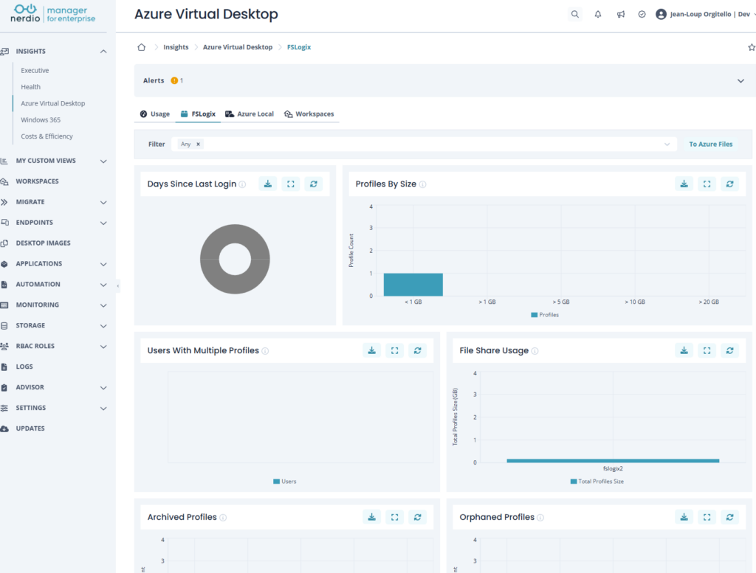This screenshot has height=573, width=756.
Task: Add page to favorites star icon
Action: coord(751,47)
